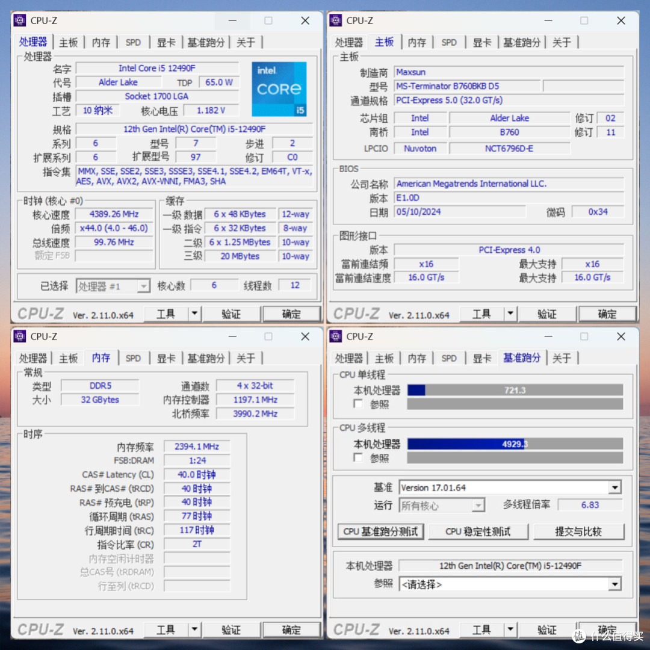Click 验证 button in mainboard window
Viewport: 650px width, 650px height.
tap(547, 314)
